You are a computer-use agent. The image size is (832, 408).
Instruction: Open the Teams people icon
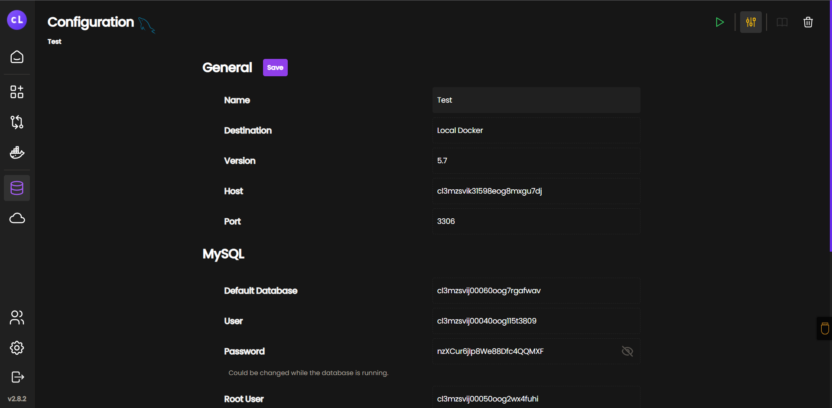[x=17, y=317]
